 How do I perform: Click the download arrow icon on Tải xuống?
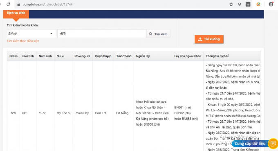[x=200, y=39]
